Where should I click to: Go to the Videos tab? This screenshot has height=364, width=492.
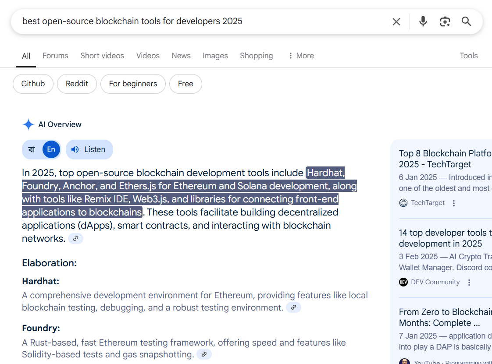148,56
